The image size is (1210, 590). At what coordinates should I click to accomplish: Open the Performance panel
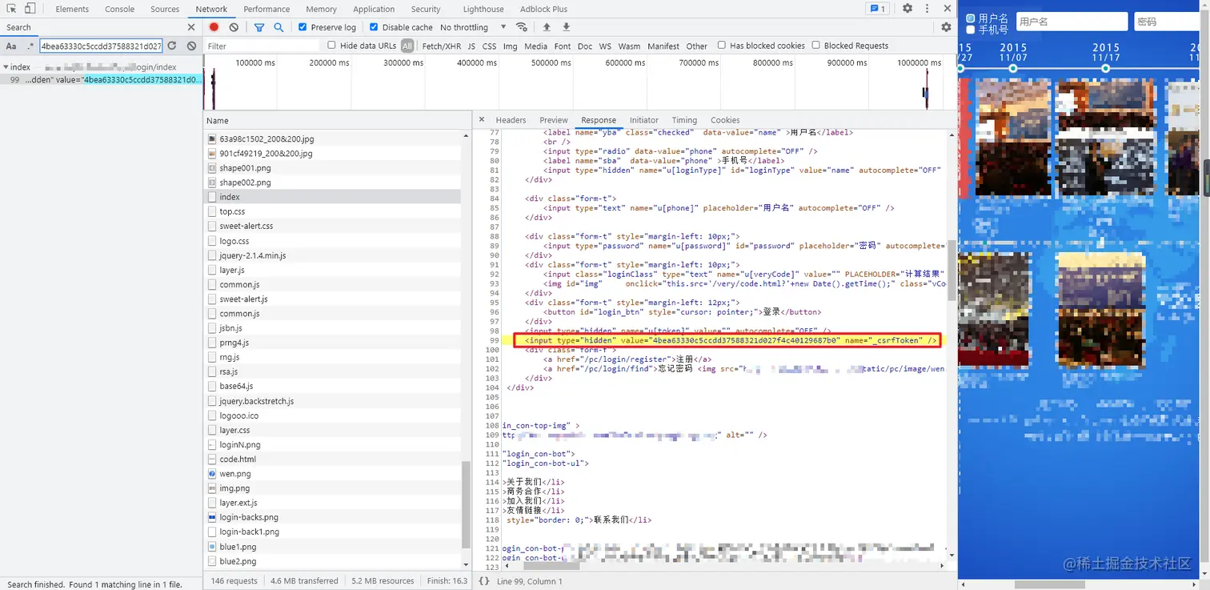click(266, 9)
